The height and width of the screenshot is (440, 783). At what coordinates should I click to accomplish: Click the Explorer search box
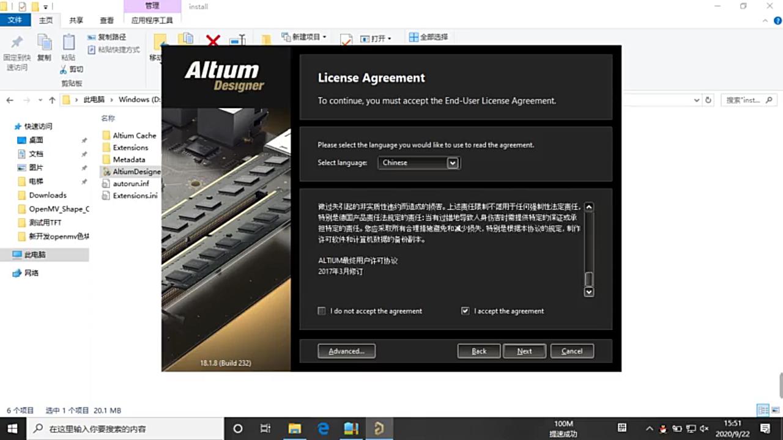(x=749, y=100)
